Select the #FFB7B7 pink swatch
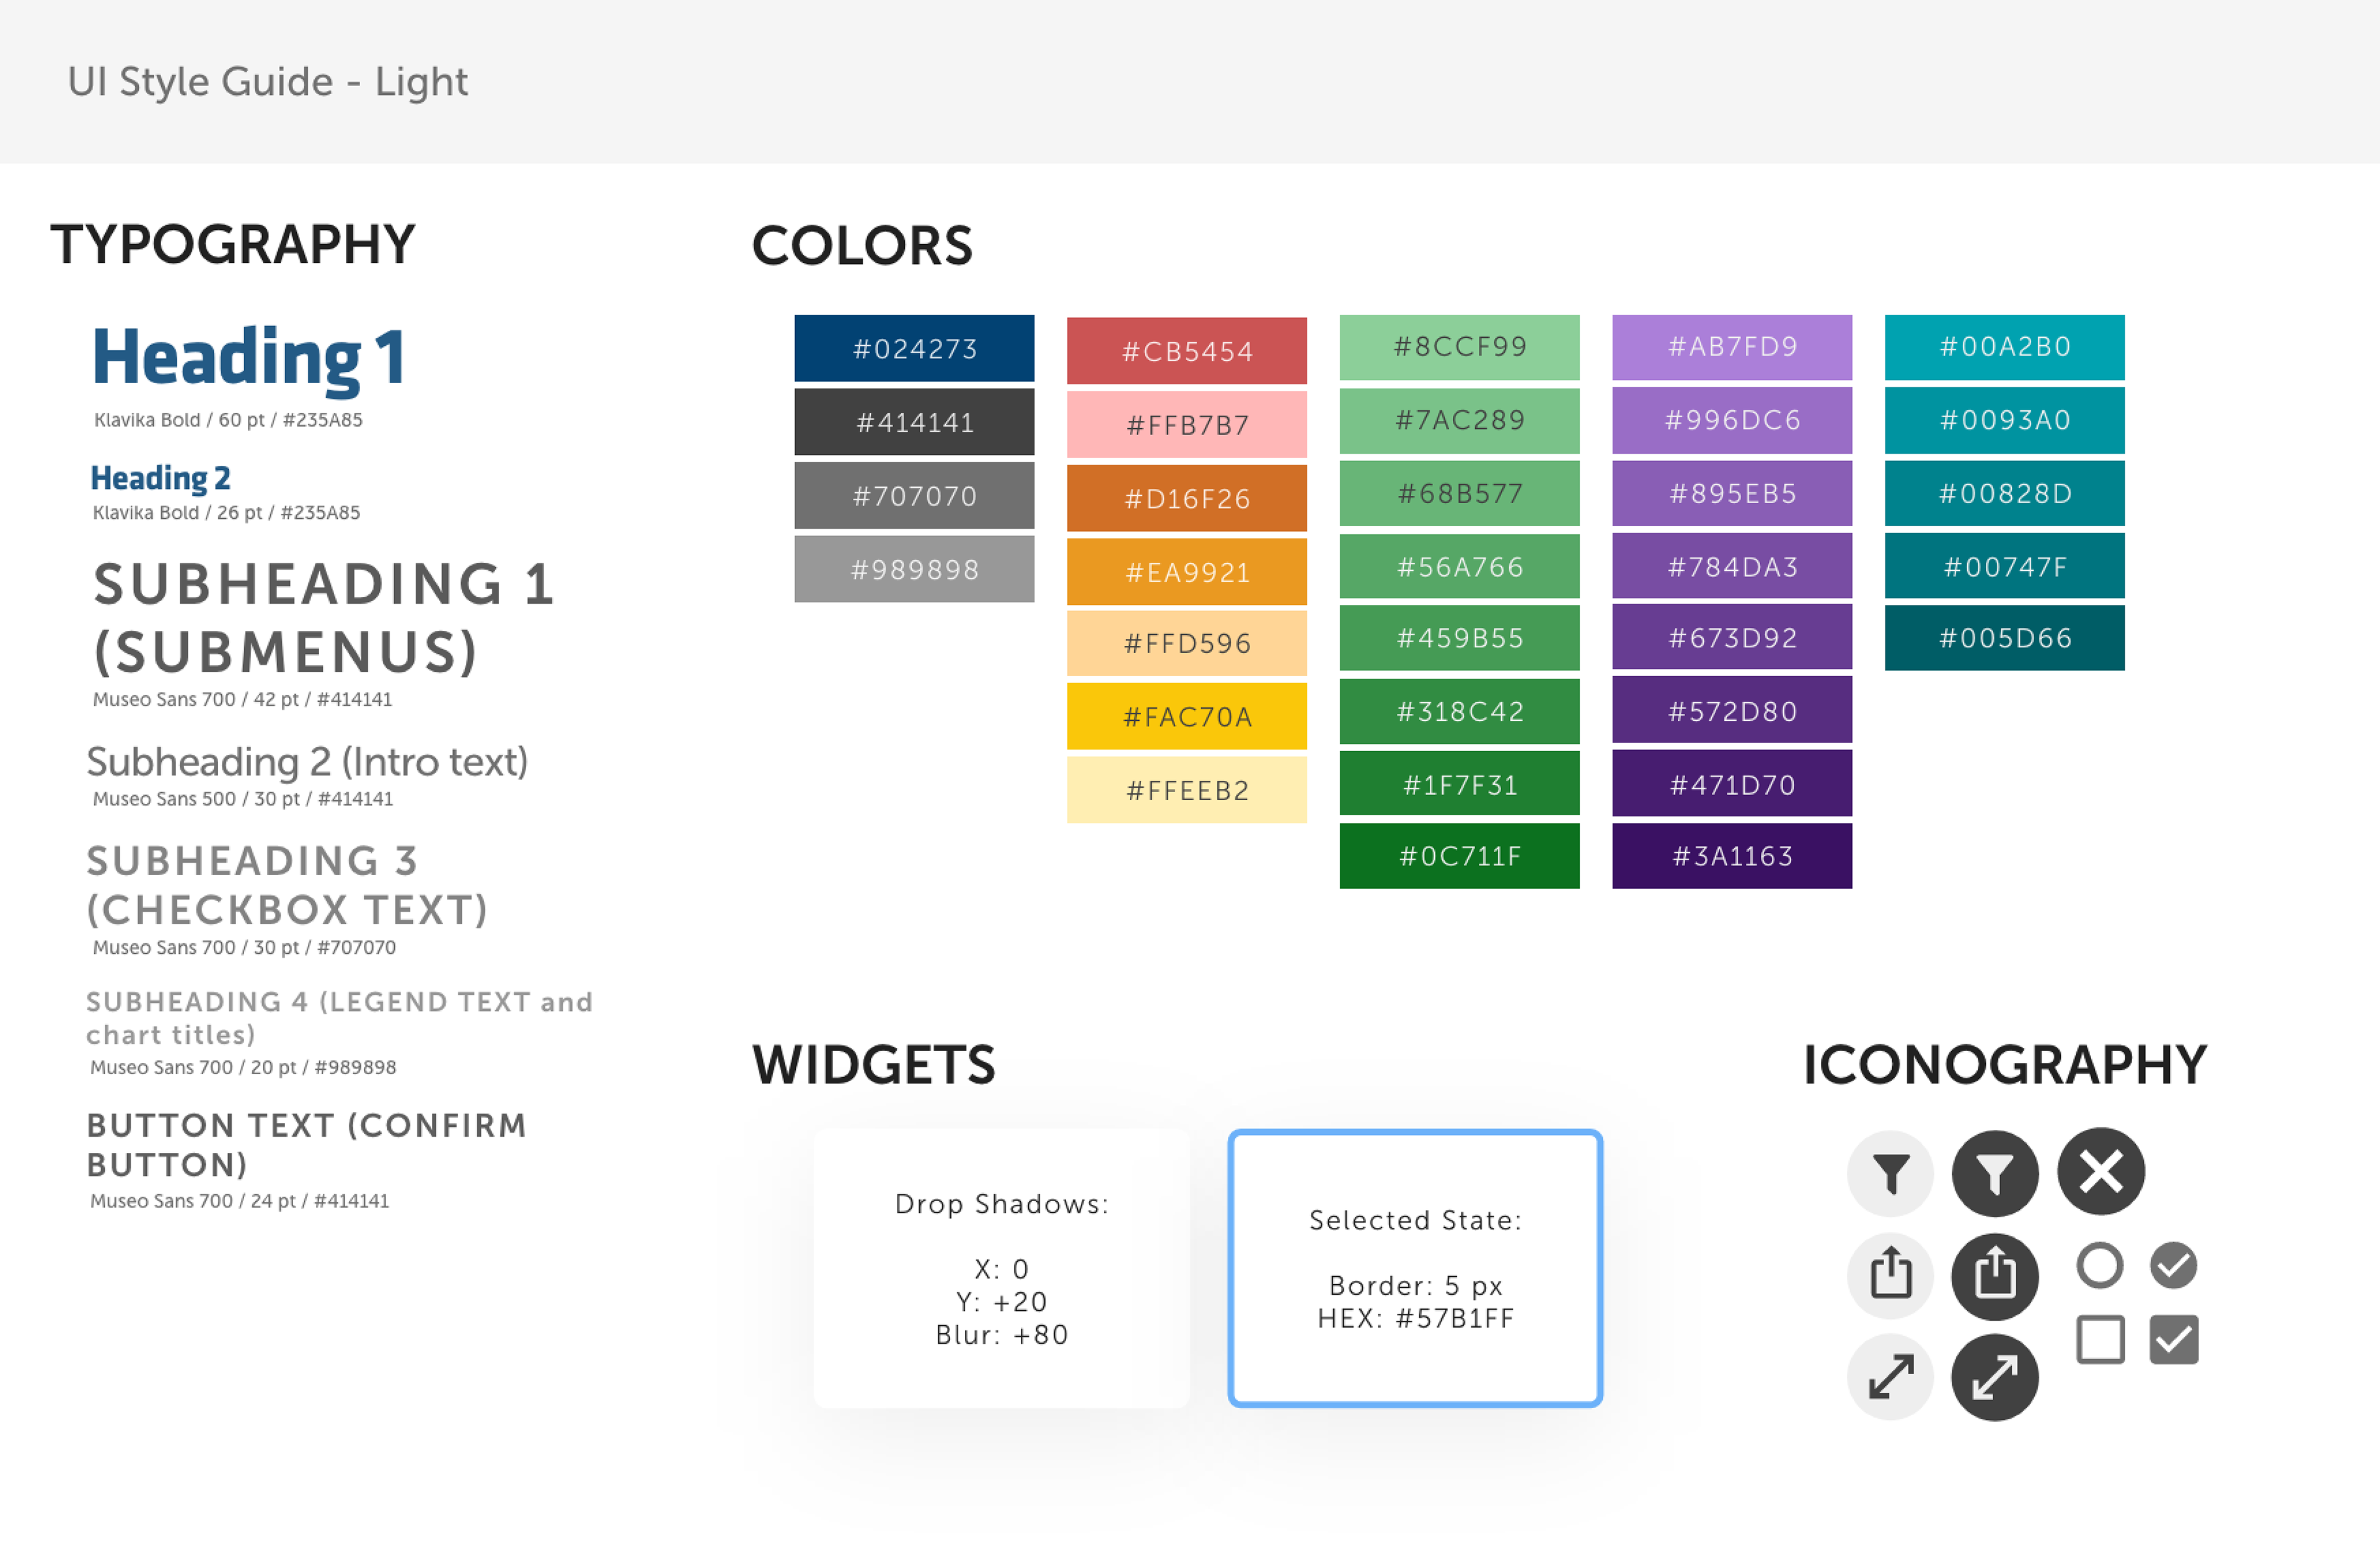The image size is (2380, 1547). (x=1187, y=425)
